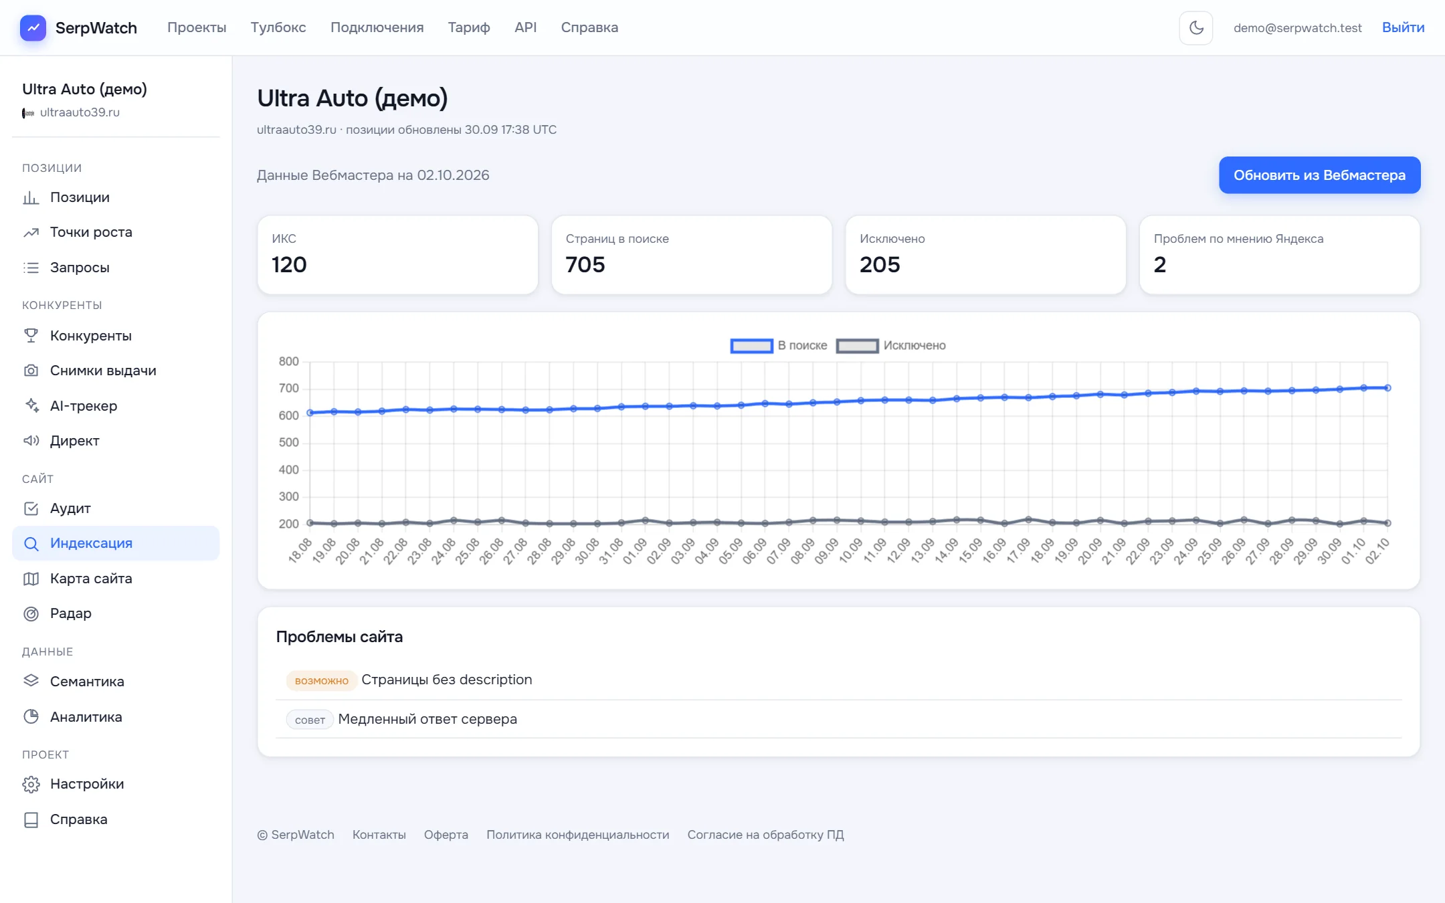
Task: Open Тулбокс in top navigation
Action: [278, 27]
